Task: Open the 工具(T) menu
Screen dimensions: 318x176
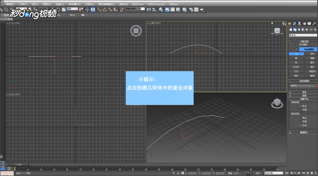Action: [23, 4]
